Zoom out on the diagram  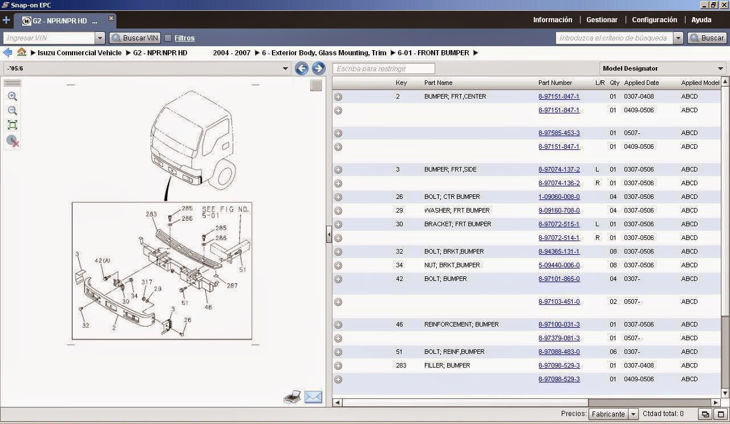point(13,111)
